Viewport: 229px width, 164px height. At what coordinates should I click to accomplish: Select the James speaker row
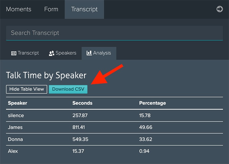(114, 127)
